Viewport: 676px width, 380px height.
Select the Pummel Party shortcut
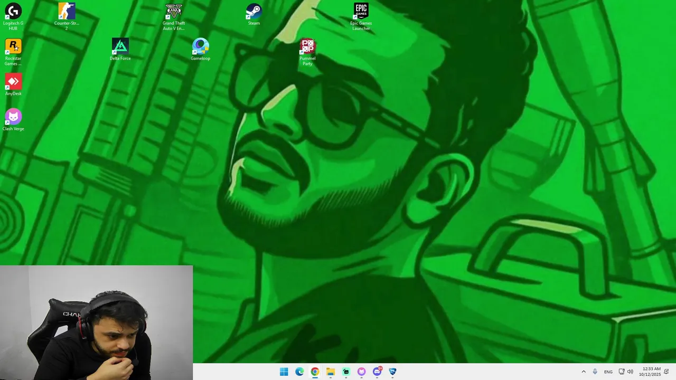click(307, 52)
